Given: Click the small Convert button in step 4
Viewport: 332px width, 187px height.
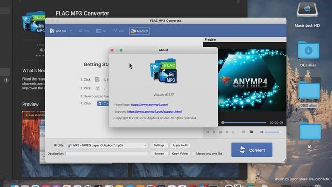Looking at the screenshot, I should point(103,103).
